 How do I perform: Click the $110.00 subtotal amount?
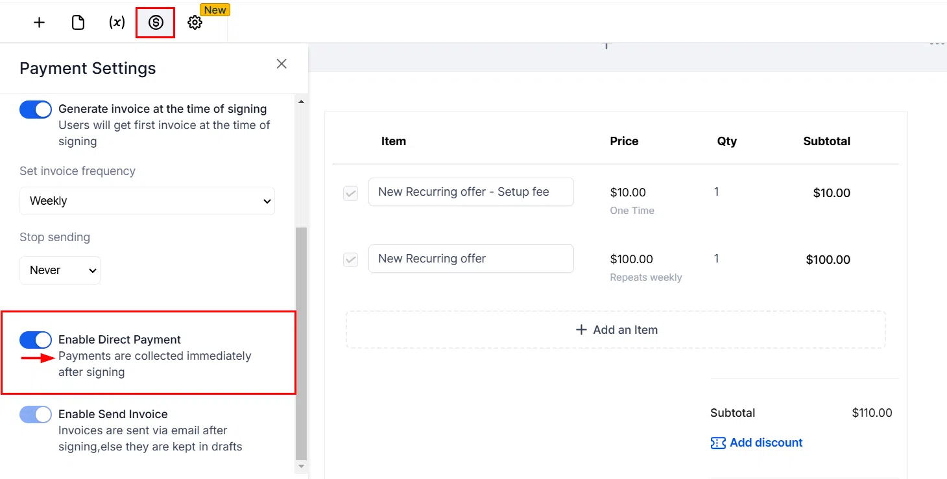tap(872, 413)
